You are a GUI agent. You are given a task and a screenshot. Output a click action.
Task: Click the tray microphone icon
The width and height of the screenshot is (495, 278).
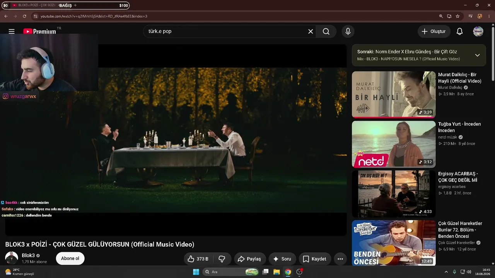click(x=454, y=272)
